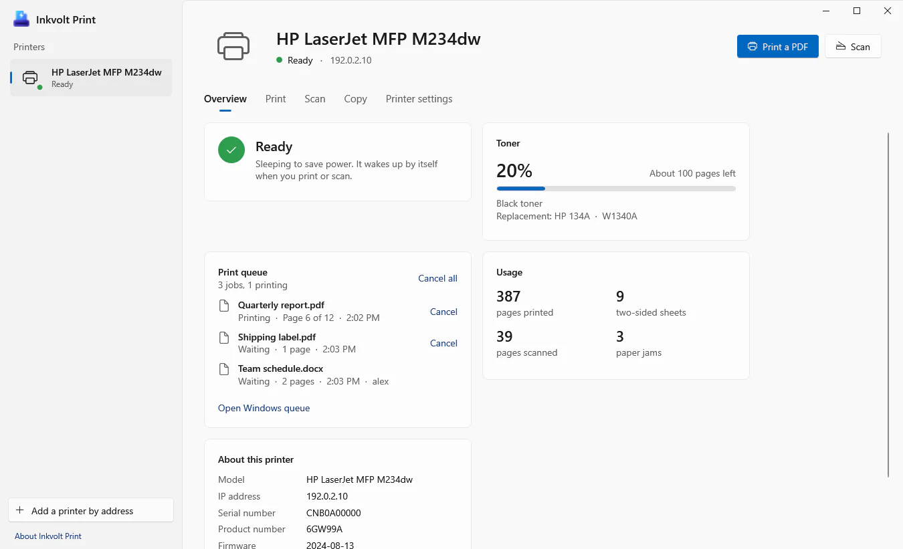This screenshot has height=549, width=903.
Task: Cancel the Quarterly report.pdf job
Action: pos(443,312)
